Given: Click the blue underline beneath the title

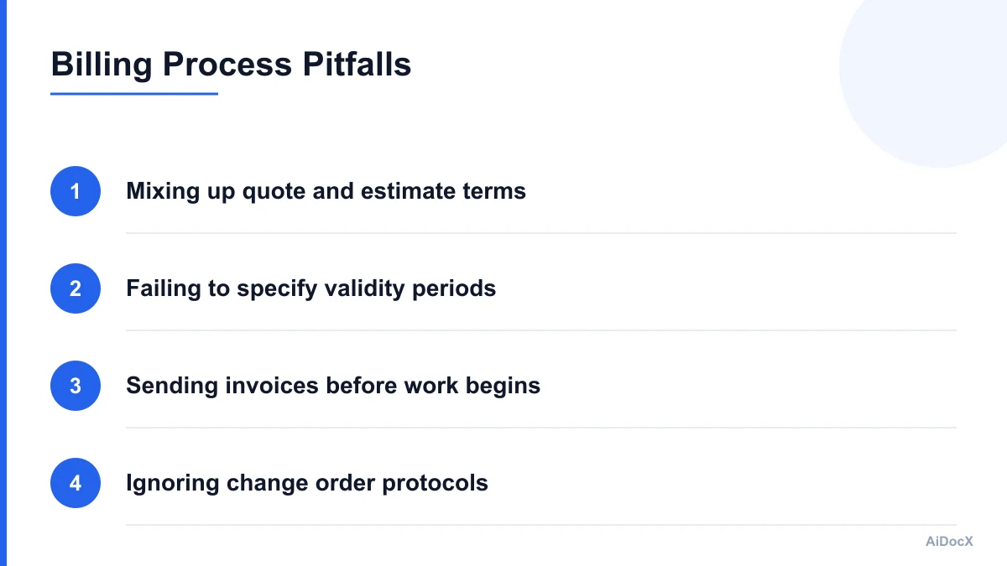Looking at the screenshot, I should [134, 93].
